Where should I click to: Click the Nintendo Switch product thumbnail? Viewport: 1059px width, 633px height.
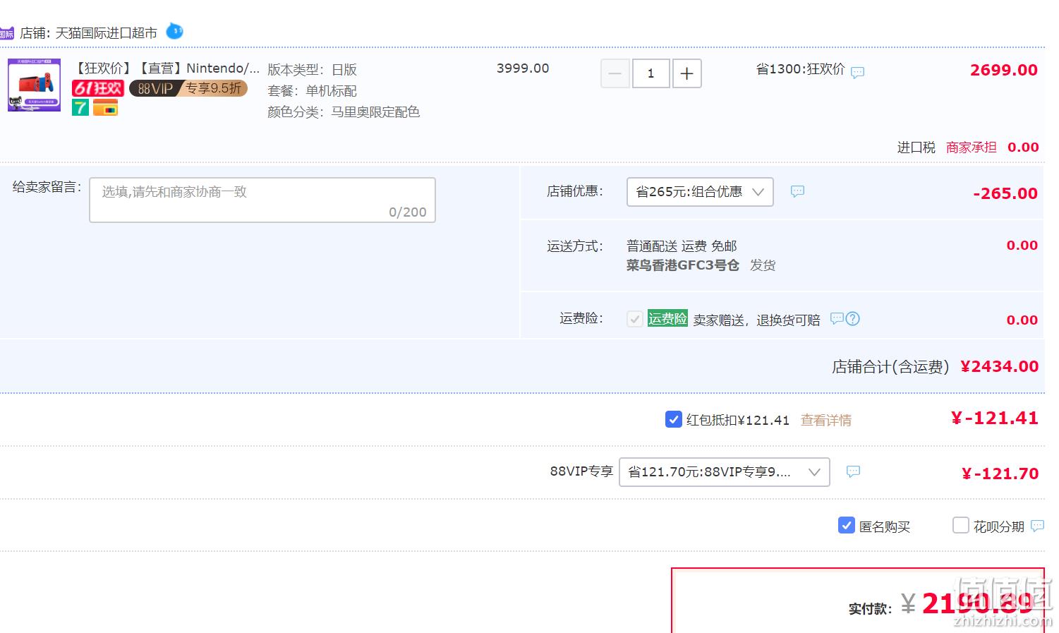tap(34, 85)
